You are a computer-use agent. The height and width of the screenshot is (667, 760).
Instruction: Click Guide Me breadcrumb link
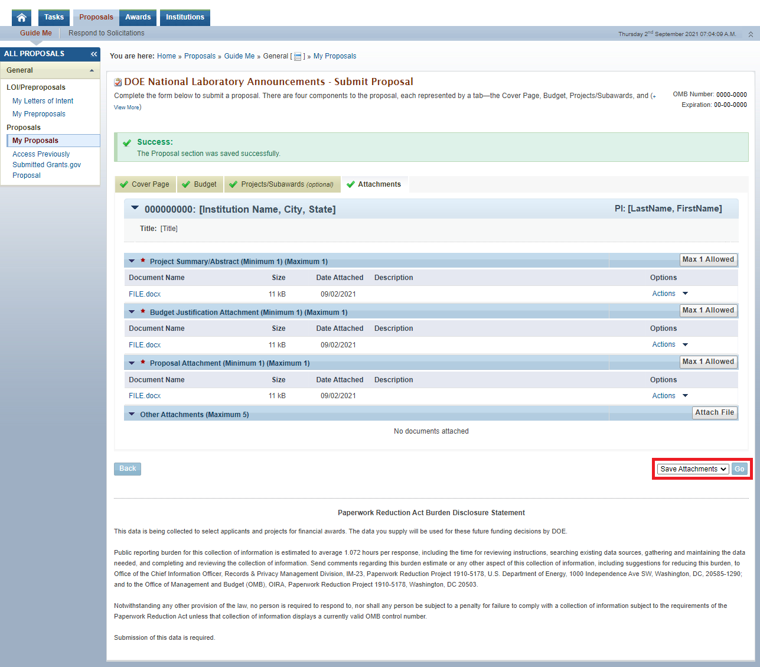coord(239,56)
